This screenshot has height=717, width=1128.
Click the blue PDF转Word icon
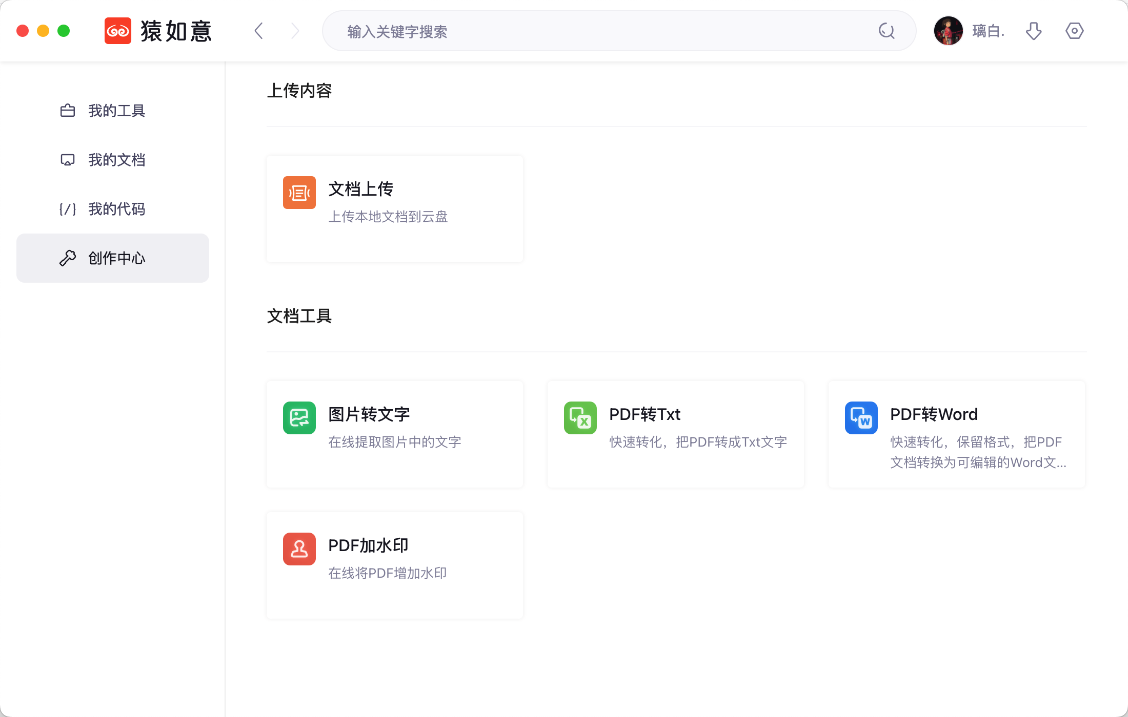(861, 418)
